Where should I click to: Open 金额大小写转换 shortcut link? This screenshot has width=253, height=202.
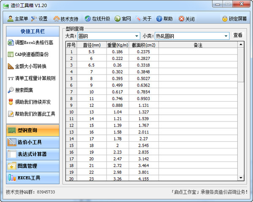point(31,66)
